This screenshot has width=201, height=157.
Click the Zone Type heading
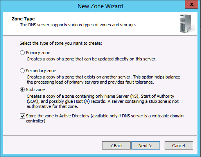[23, 19]
